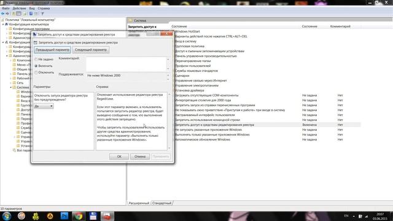Click the Справка text scrollbar
393x221 pixels.
[x=169, y=122]
